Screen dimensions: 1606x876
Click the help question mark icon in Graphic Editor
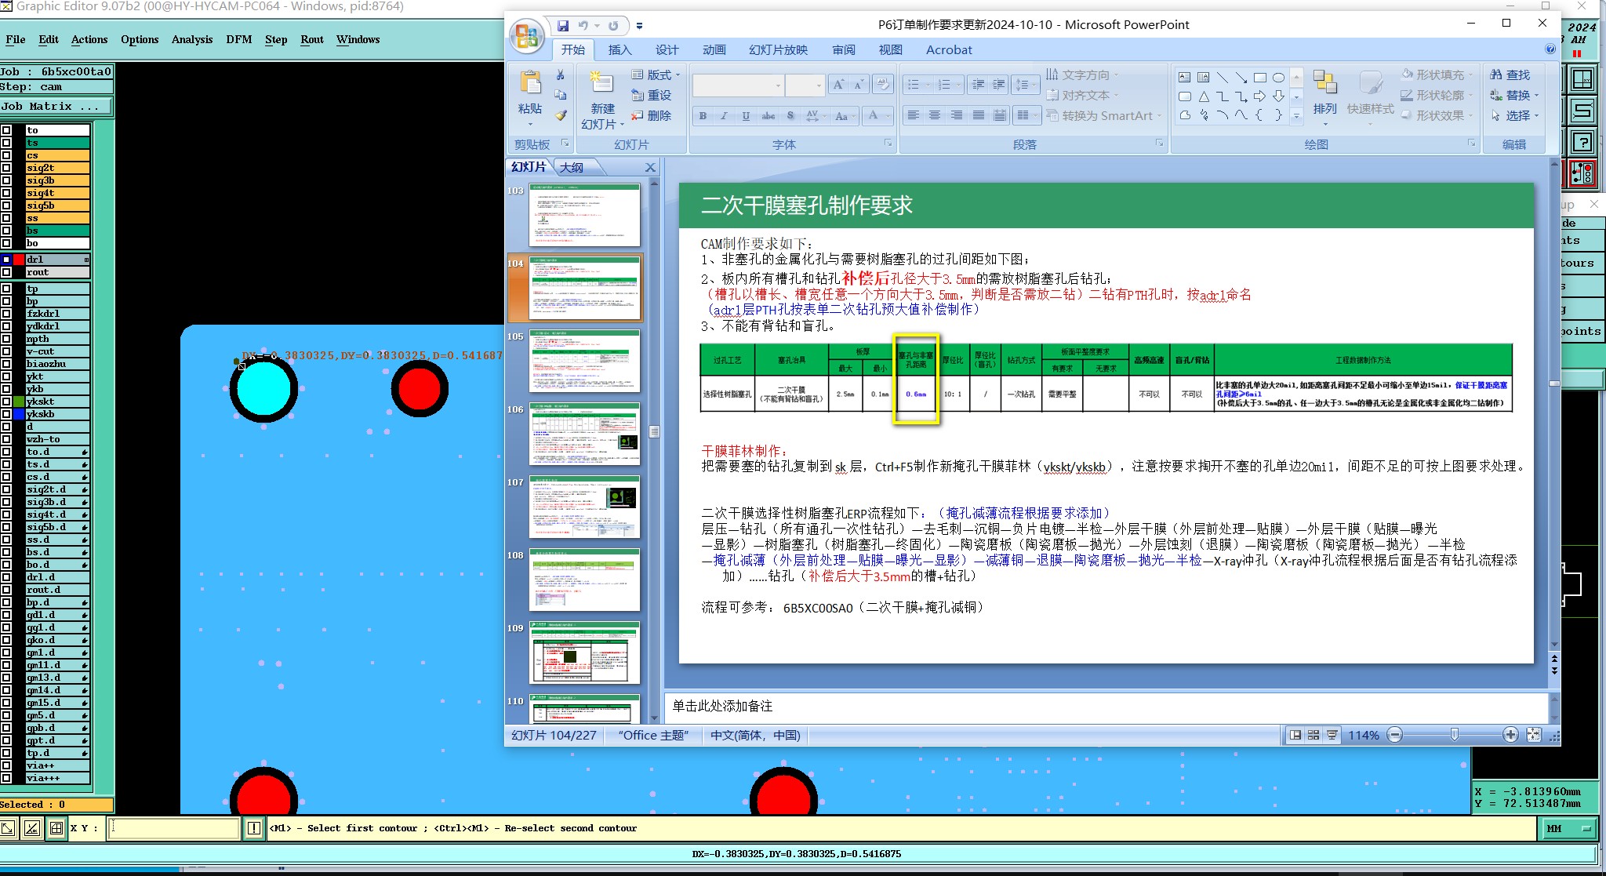pyautogui.click(x=1583, y=142)
